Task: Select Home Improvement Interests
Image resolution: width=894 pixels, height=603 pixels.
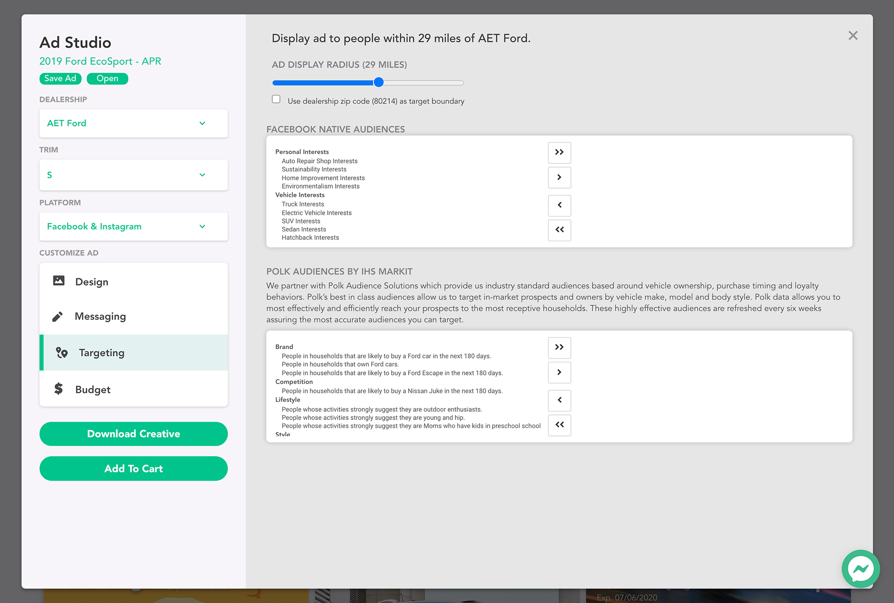Action: click(x=323, y=178)
